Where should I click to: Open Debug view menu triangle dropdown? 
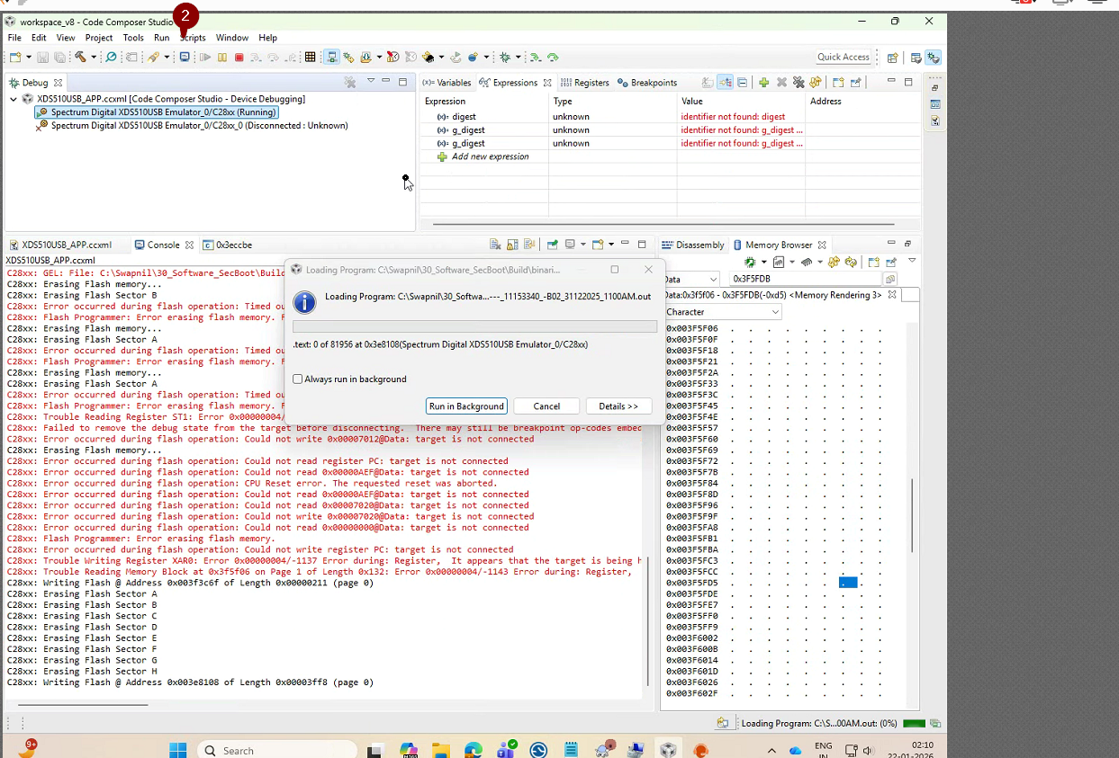point(371,82)
